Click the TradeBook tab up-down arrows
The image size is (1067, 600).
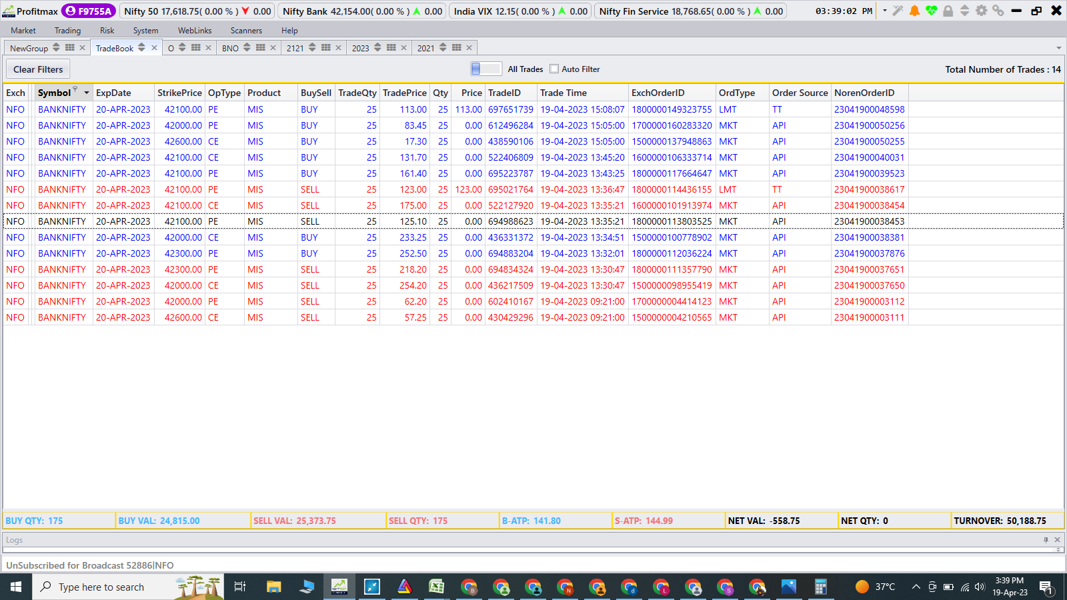click(x=141, y=47)
